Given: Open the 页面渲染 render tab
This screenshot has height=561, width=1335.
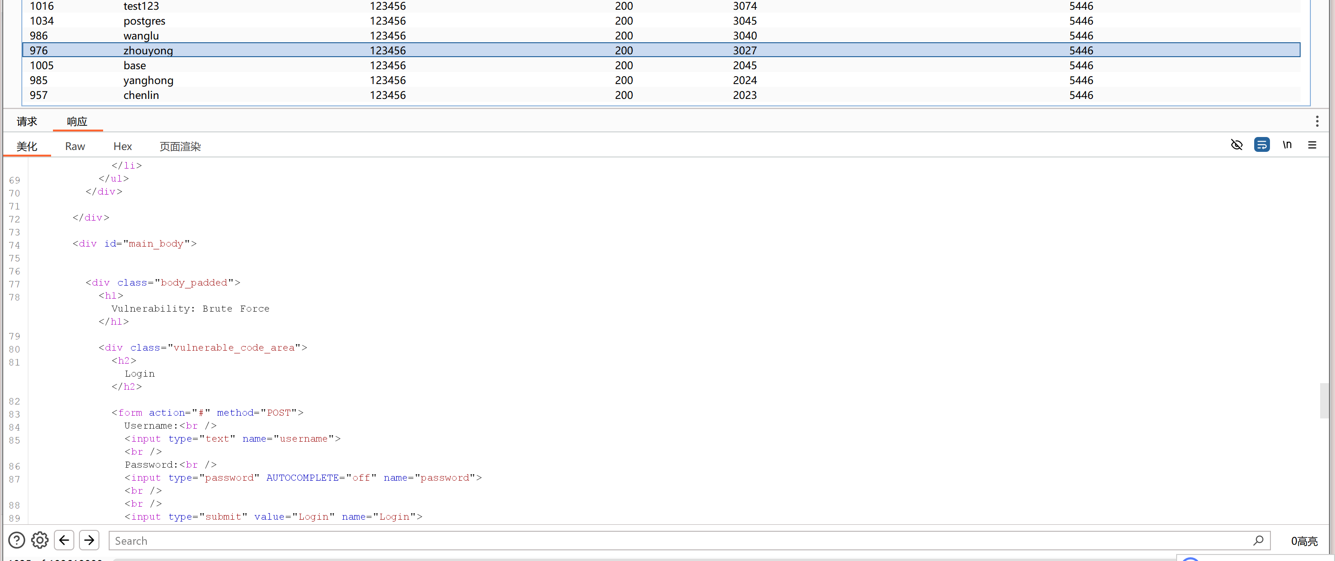Looking at the screenshot, I should (180, 146).
